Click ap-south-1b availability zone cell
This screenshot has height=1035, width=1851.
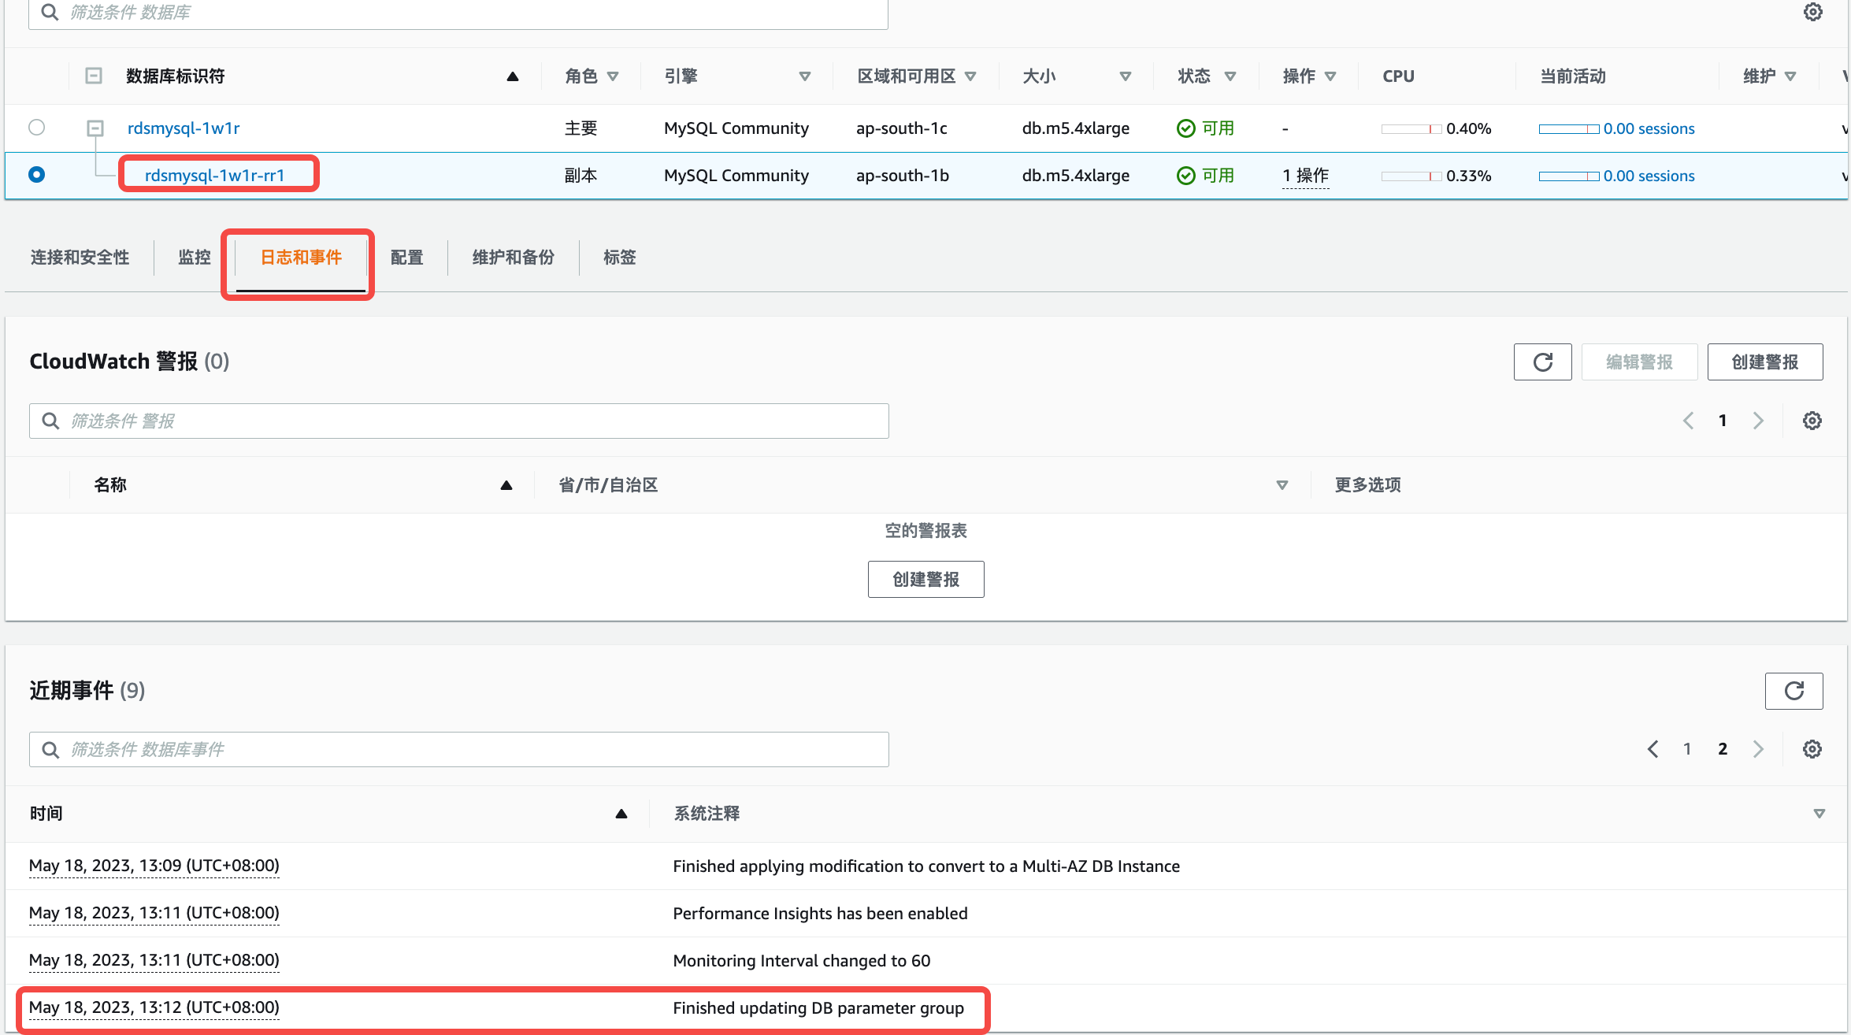coord(902,176)
